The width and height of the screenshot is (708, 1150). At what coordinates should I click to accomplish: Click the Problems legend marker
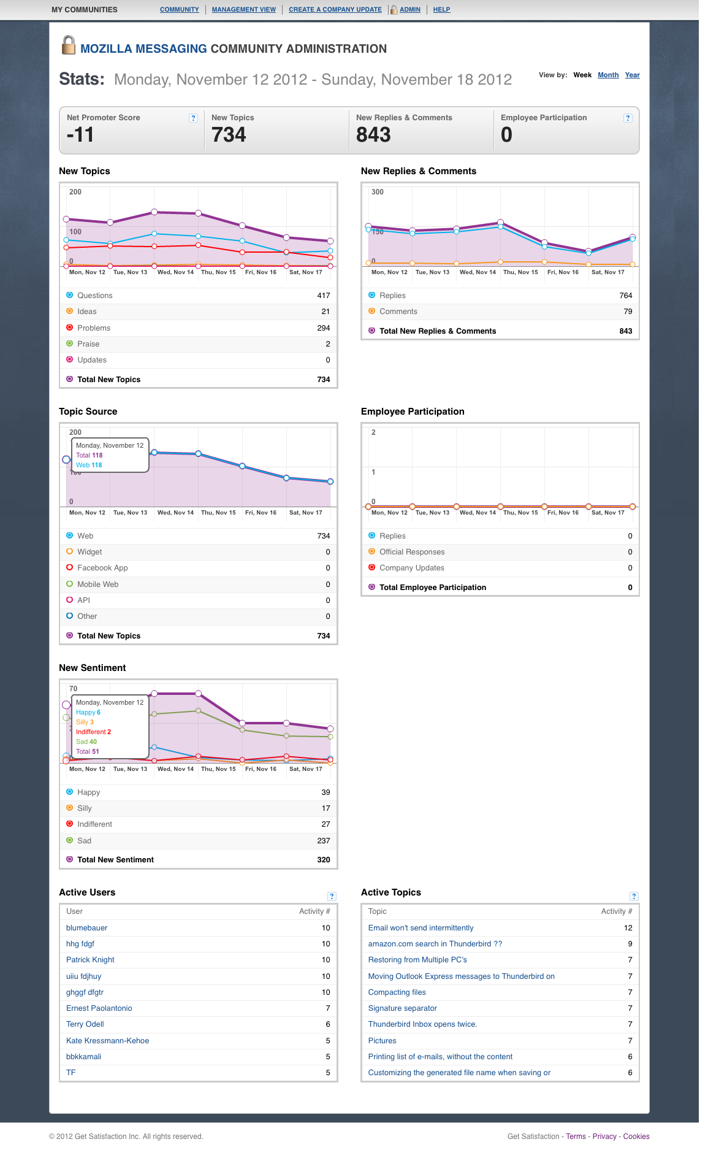69,328
